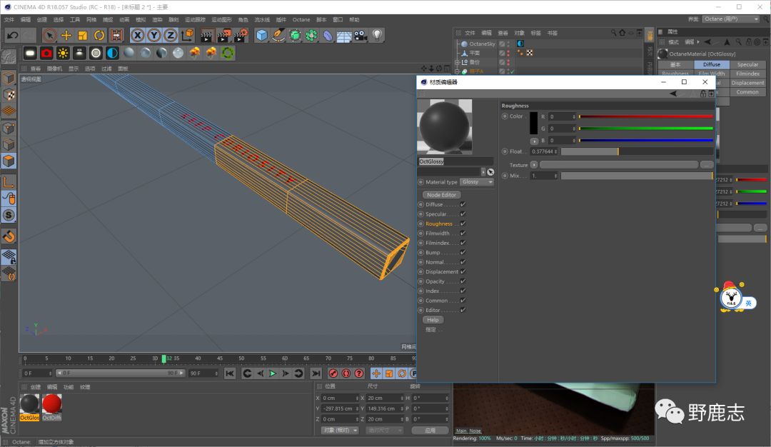
Task: Open the Octane layout dropdown
Action: click(731, 19)
